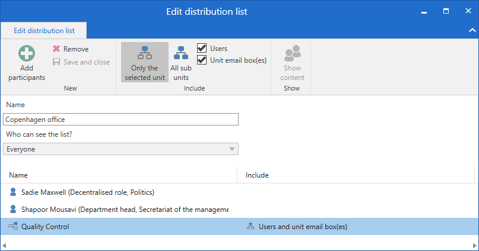Click the Name field containing Copenhagen office

pos(120,120)
